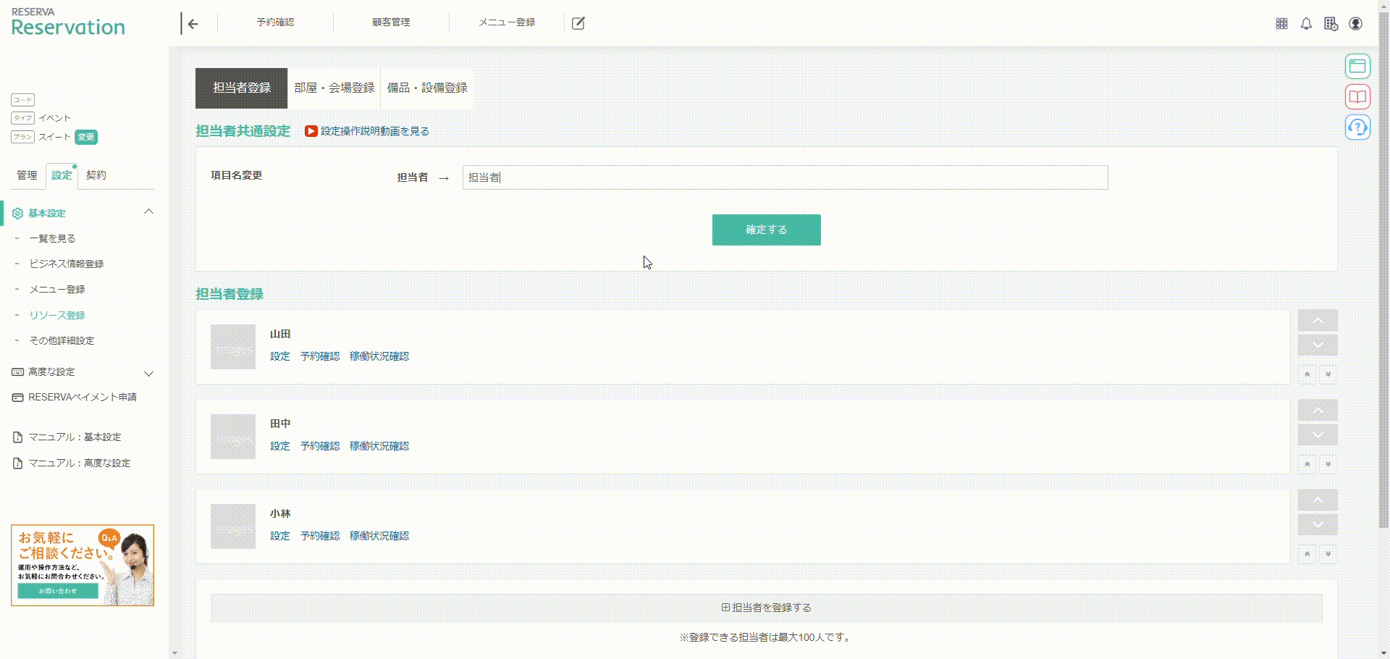Open the edit shortcut pencil icon in top nav

click(578, 23)
